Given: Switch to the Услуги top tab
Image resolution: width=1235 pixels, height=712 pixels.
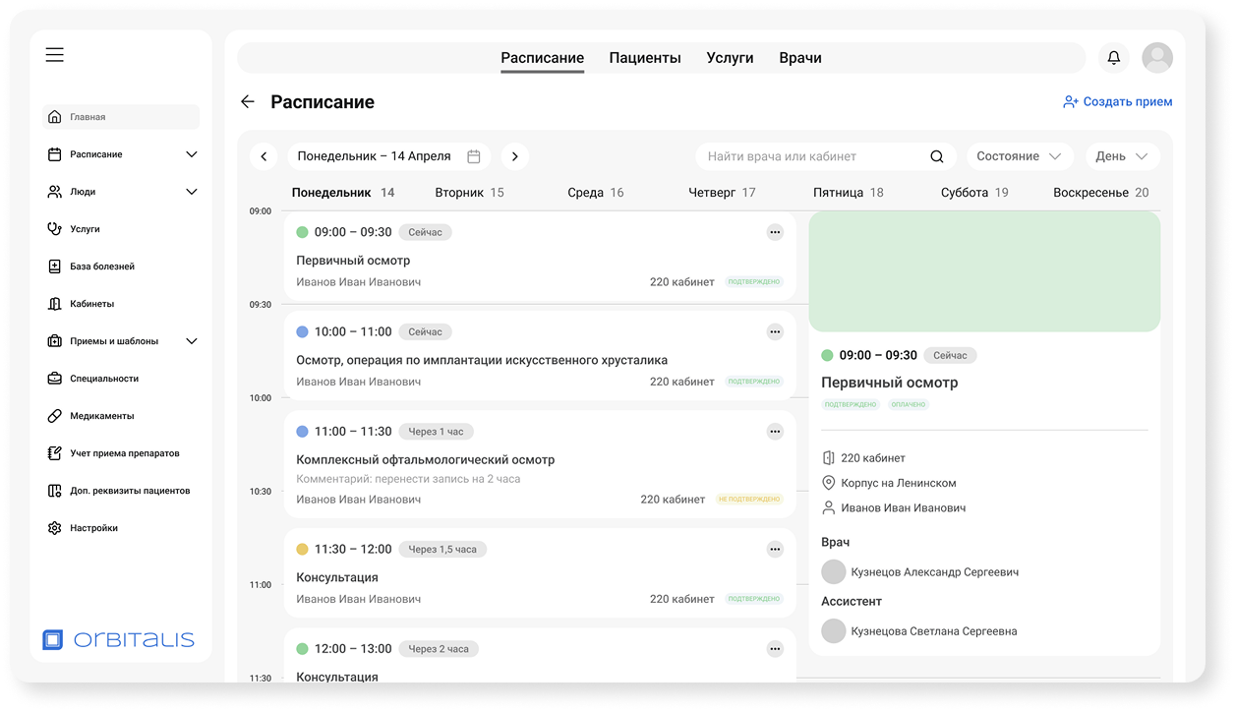Looking at the screenshot, I should pos(730,58).
